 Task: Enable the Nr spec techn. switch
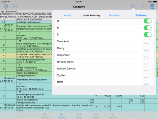[x=147, y=62]
